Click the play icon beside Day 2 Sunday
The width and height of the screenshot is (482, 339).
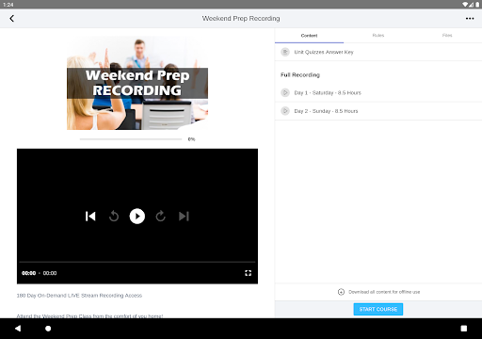click(x=285, y=111)
